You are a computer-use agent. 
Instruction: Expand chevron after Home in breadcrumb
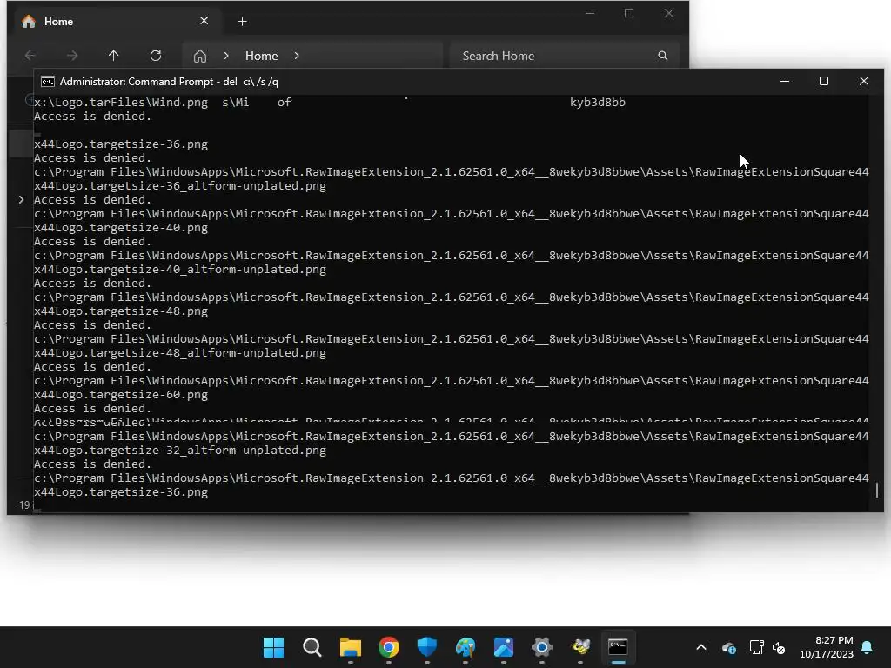[297, 56]
